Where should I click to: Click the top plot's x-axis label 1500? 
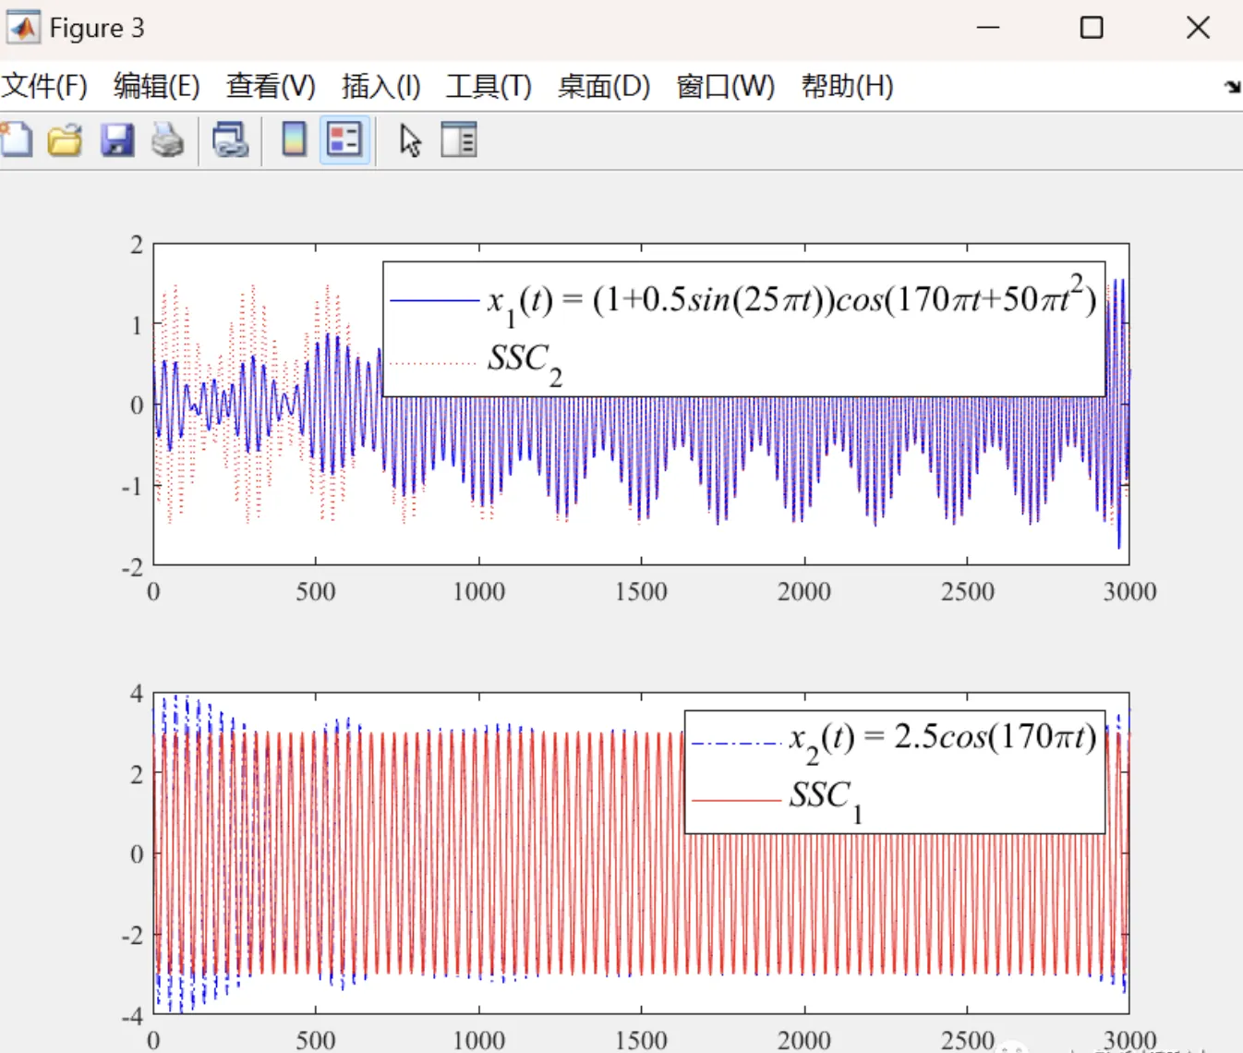tap(641, 591)
